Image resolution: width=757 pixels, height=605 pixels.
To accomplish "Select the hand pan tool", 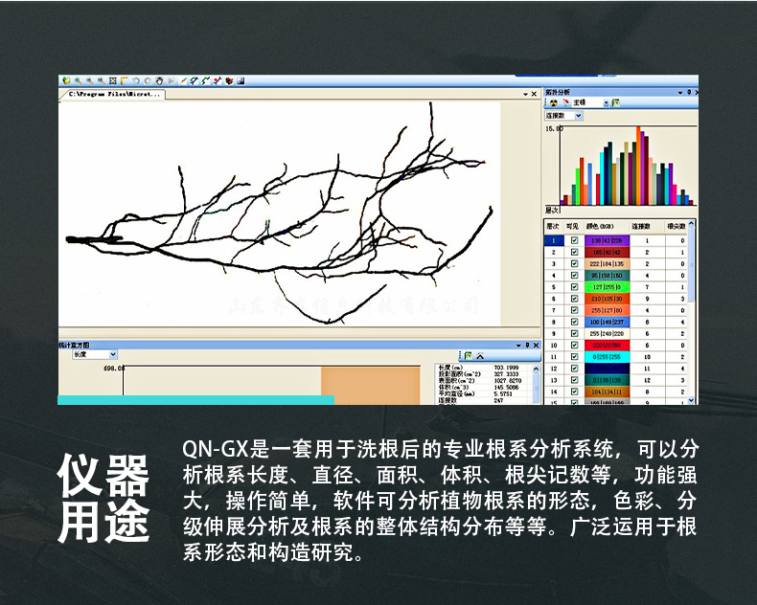I will coord(159,81).
